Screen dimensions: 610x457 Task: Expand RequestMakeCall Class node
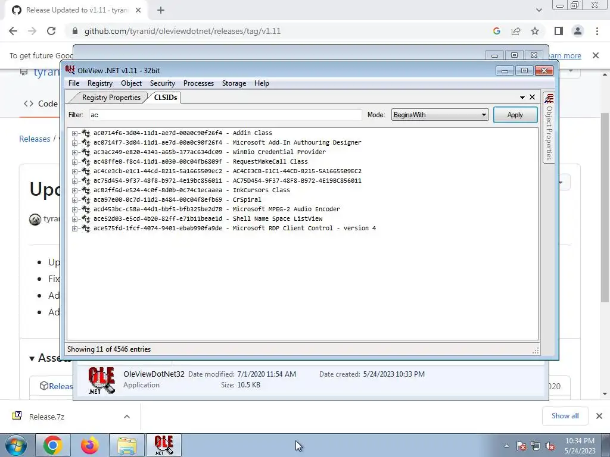(74, 162)
